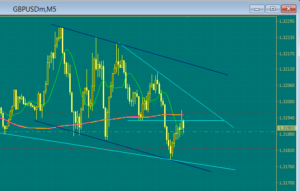Image resolution: width=300 pixels, height=191 pixels.
Task: Click price scale value 1.32175
Action: (x=287, y=54)
